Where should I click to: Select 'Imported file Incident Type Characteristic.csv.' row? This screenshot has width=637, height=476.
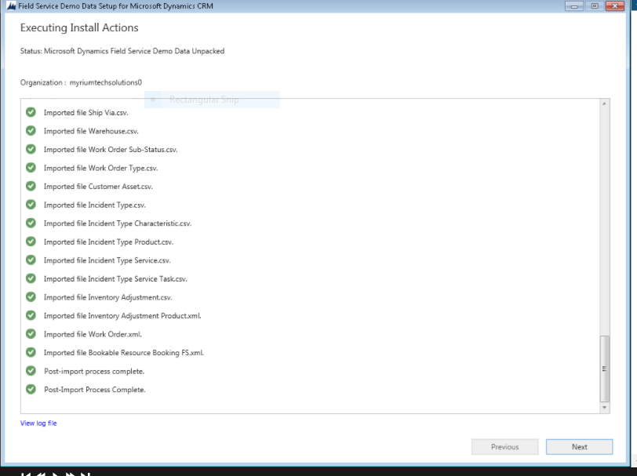(x=118, y=223)
